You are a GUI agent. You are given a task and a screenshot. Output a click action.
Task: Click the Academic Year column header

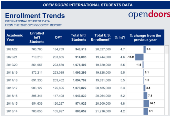[13, 38]
